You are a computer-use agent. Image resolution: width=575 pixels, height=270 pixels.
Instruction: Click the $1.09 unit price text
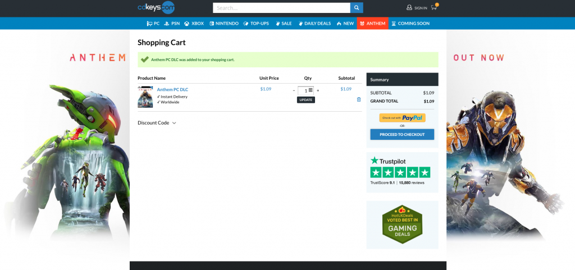click(266, 89)
